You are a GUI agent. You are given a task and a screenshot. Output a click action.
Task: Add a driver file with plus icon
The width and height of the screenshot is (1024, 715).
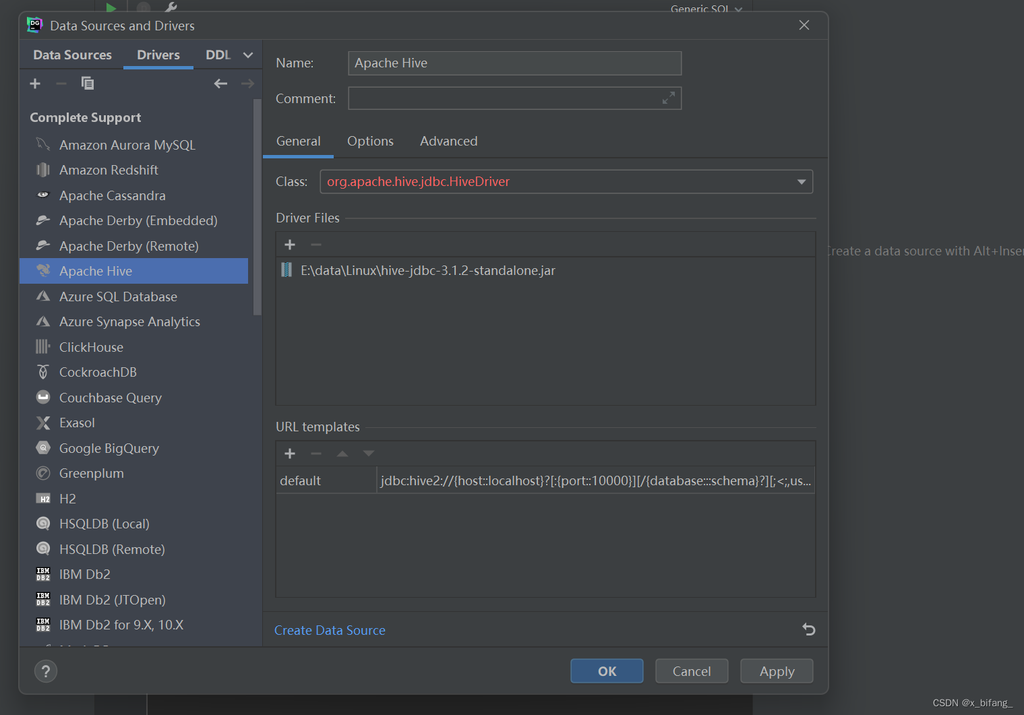coord(290,245)
